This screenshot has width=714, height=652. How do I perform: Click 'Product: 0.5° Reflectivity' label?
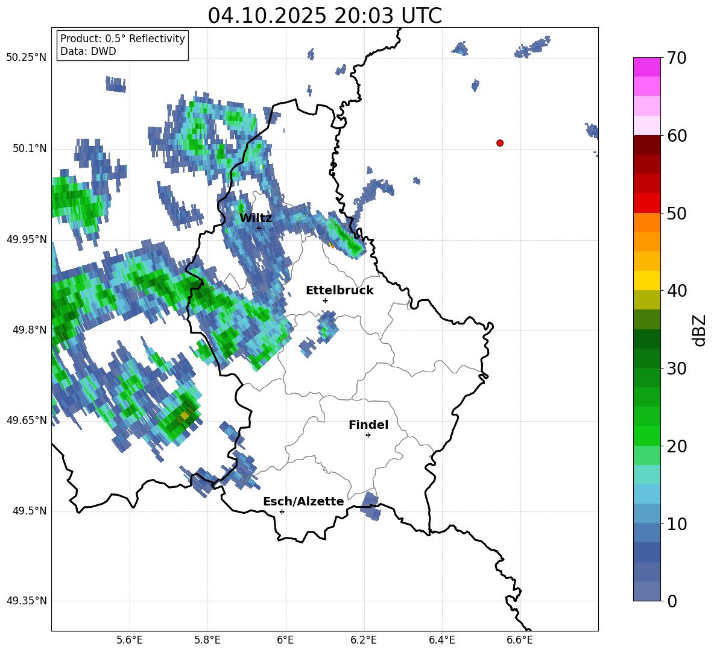[x=122, y=38]
